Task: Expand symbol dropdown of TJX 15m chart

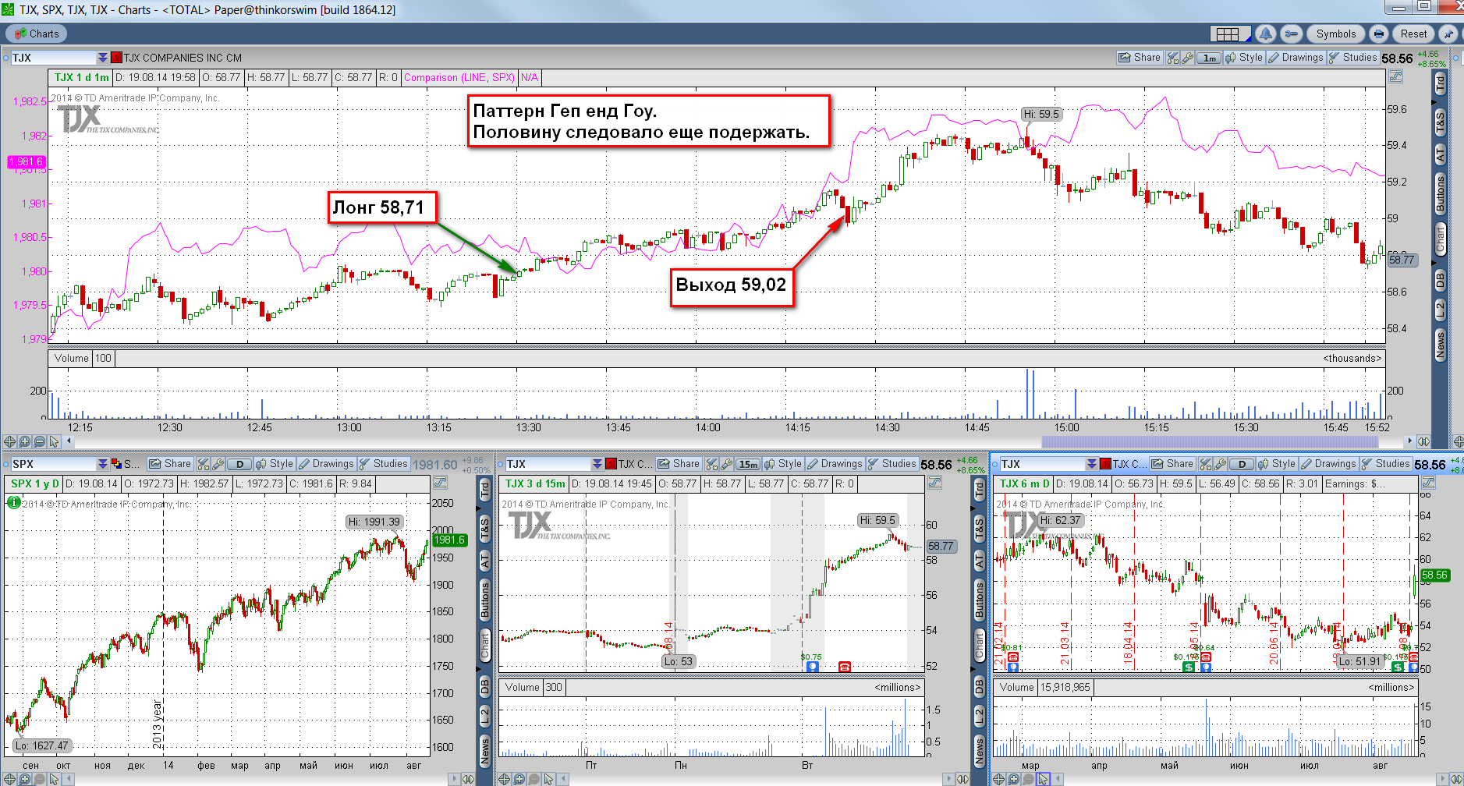Action: [x=597, y=464]
